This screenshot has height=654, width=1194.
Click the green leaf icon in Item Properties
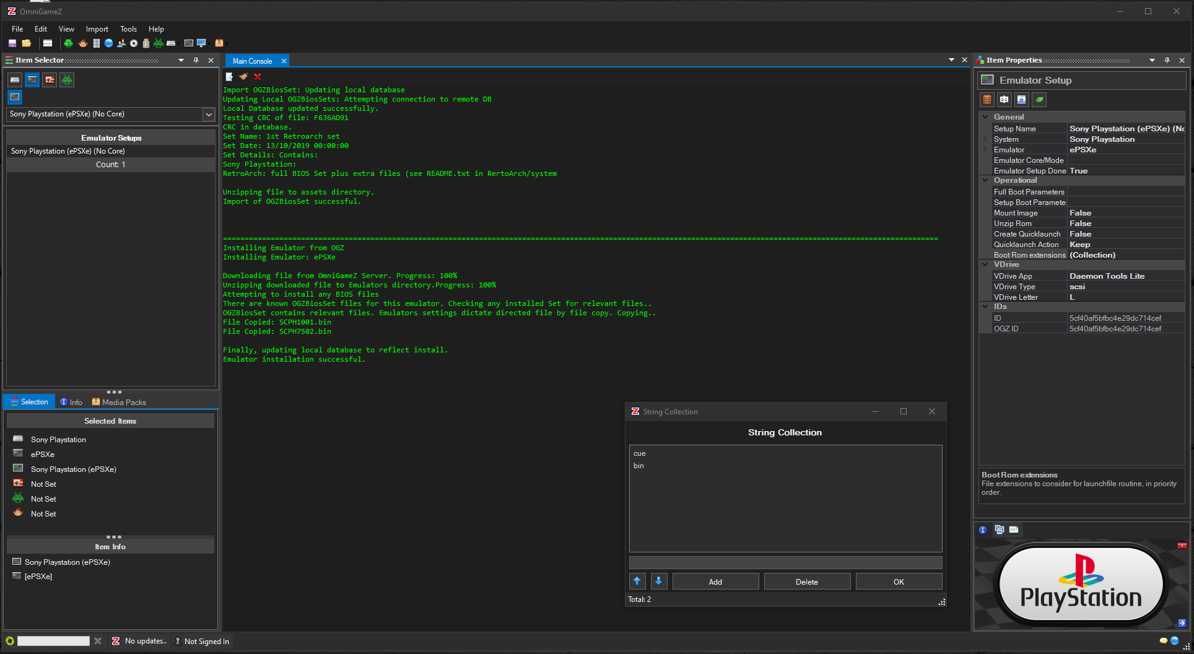[1039, 100]
